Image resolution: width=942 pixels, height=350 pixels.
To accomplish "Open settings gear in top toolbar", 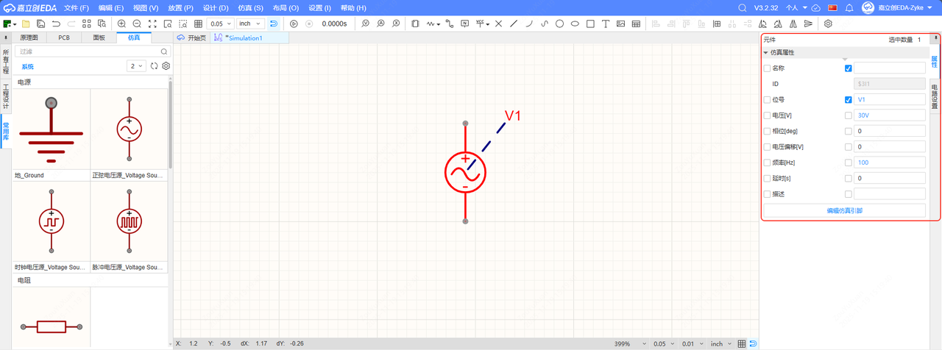I will pos(828,24).
